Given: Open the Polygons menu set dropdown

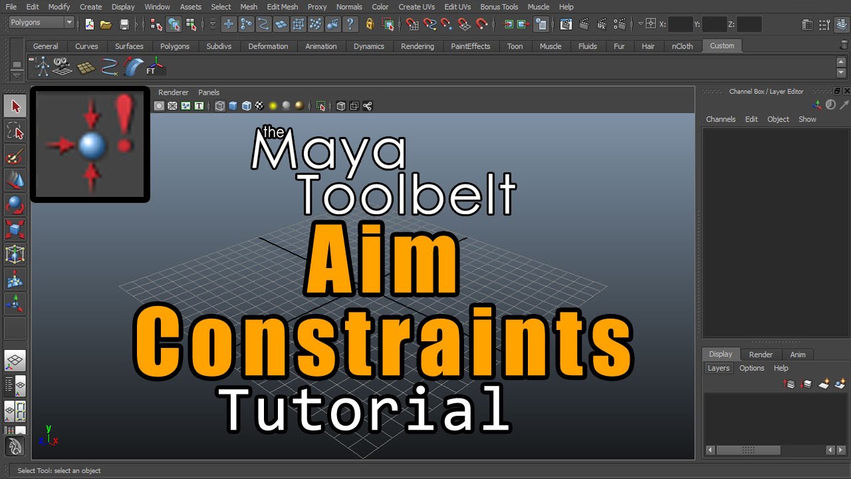Looking at the screenshot, I should tap(41, 23).
